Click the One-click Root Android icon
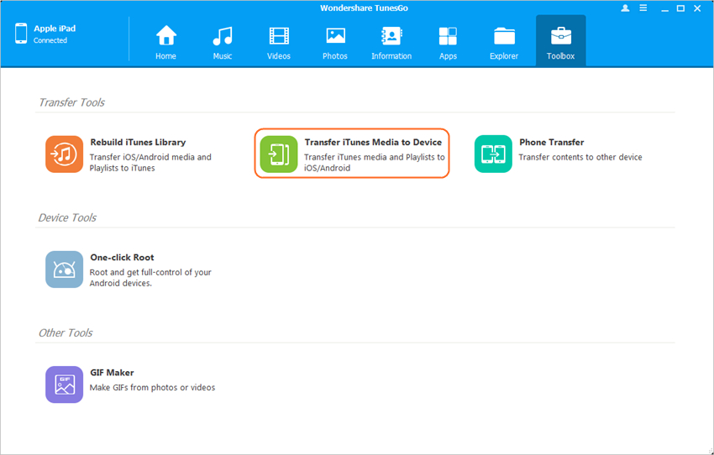 [x=65, y=269]
